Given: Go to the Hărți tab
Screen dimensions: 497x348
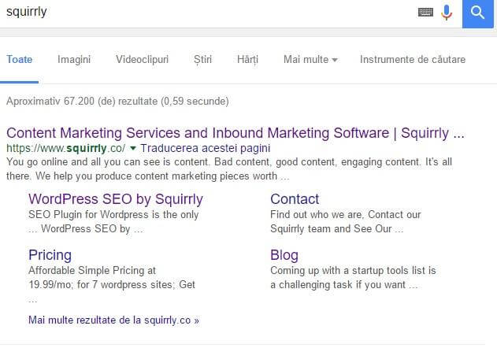Looking at the screenshot, I should coord(247,60).
